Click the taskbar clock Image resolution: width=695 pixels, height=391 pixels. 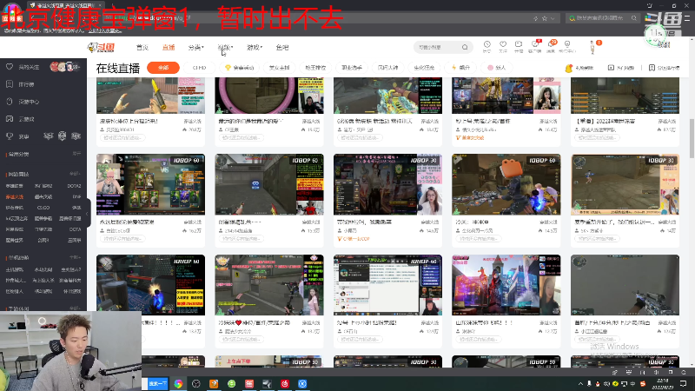pyautogui.click(x=665, y=383)
